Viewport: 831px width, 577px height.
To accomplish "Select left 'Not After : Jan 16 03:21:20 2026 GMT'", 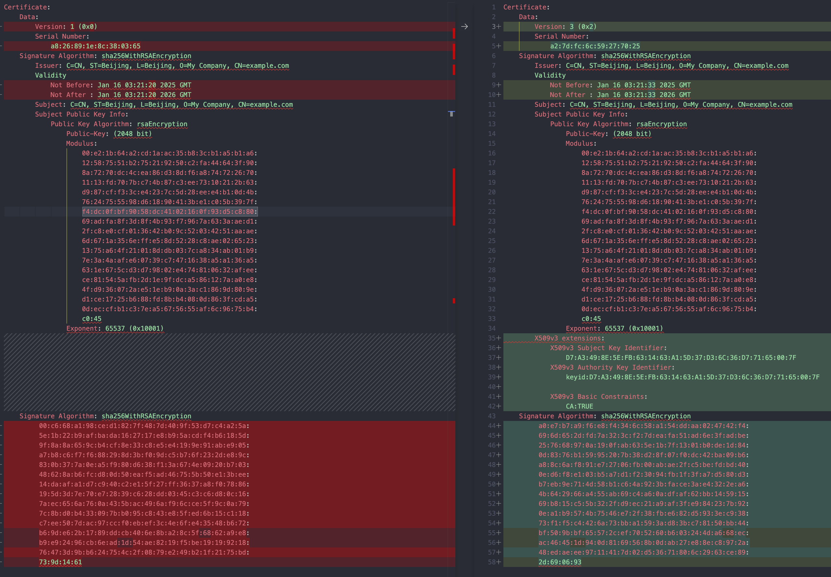I will click(x=121, y=95).
